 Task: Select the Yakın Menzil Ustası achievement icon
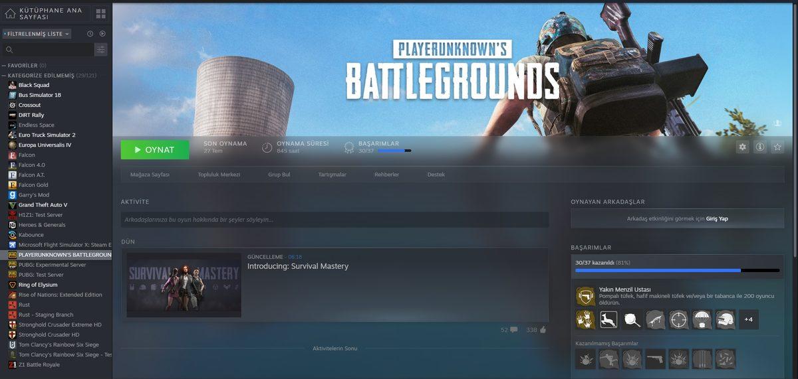click(585, 295)
